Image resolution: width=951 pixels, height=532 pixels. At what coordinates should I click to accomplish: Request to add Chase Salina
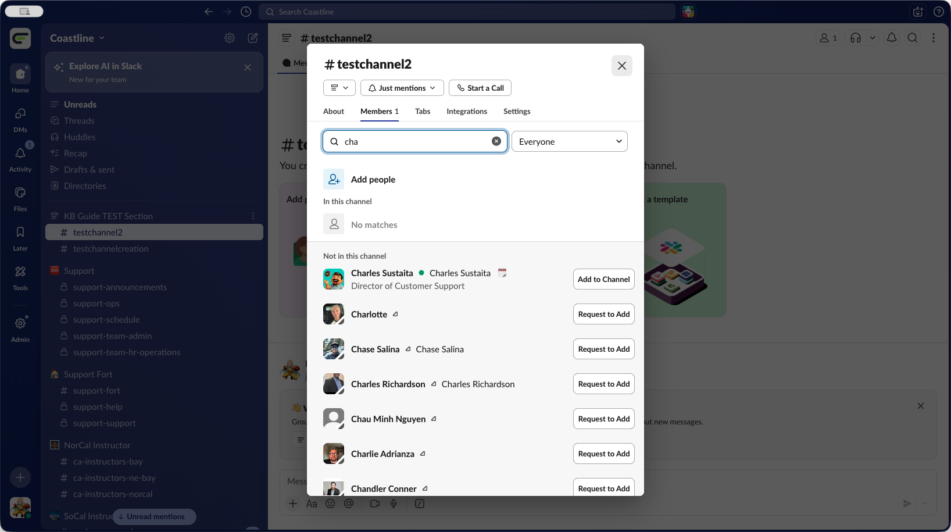(x=603, y=349)
